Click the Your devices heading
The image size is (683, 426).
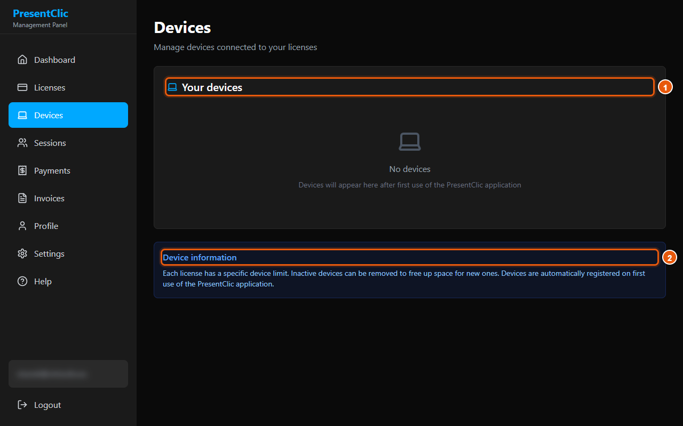coord(212,87)
